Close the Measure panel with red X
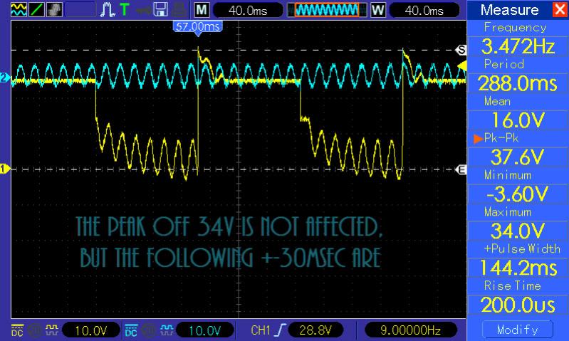569x341 pixels. click(560, 9)
